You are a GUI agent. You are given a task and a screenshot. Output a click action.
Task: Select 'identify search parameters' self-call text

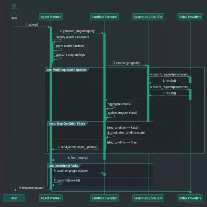pos(72,37)
